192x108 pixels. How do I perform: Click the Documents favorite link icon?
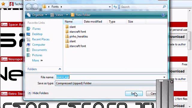pos(28,50)
